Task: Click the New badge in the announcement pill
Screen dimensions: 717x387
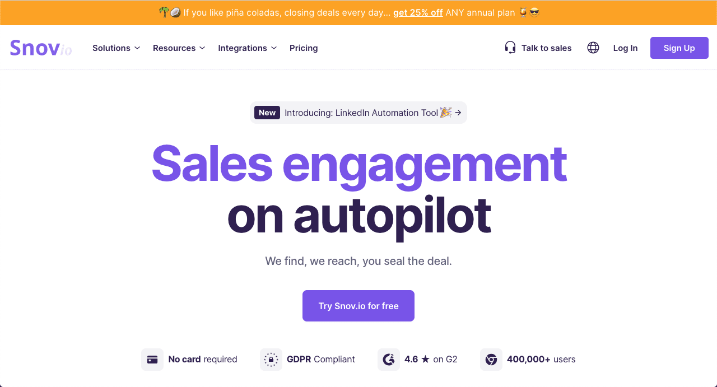Action: coord(267,113)
